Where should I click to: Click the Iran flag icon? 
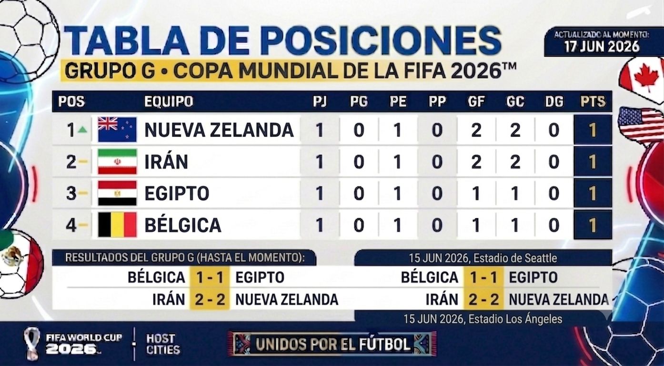(117, 162)
